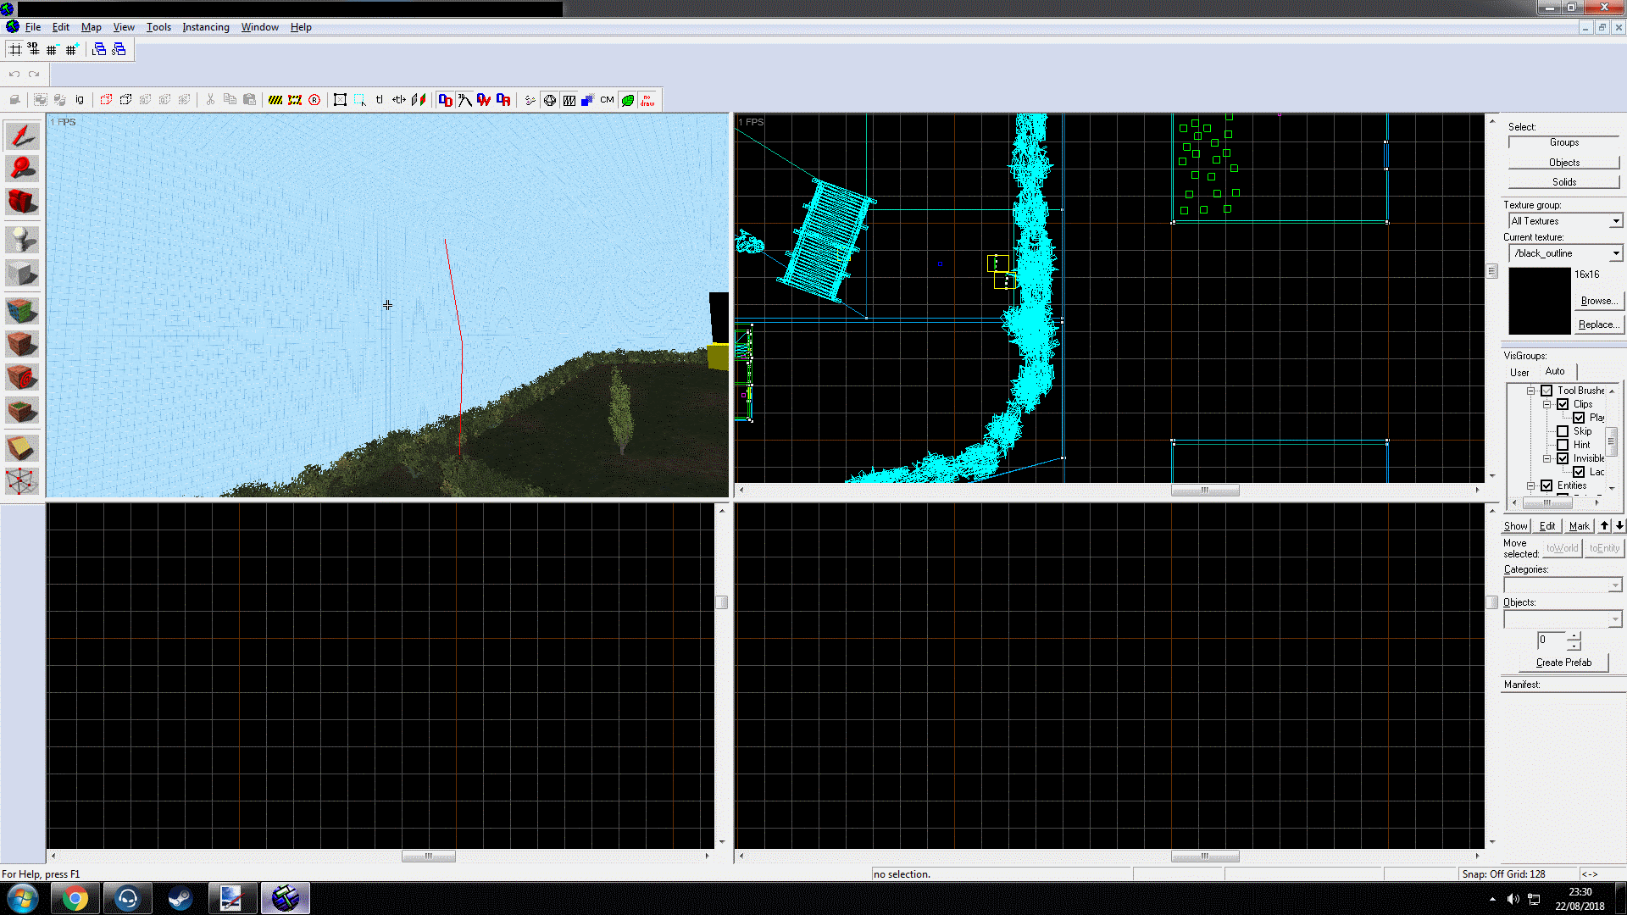Click the Carve icon in red
1627x915 pixels.
106,100
